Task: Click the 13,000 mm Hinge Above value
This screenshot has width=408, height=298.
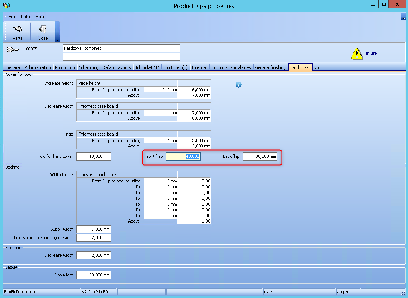Action: tap(194, 146)
